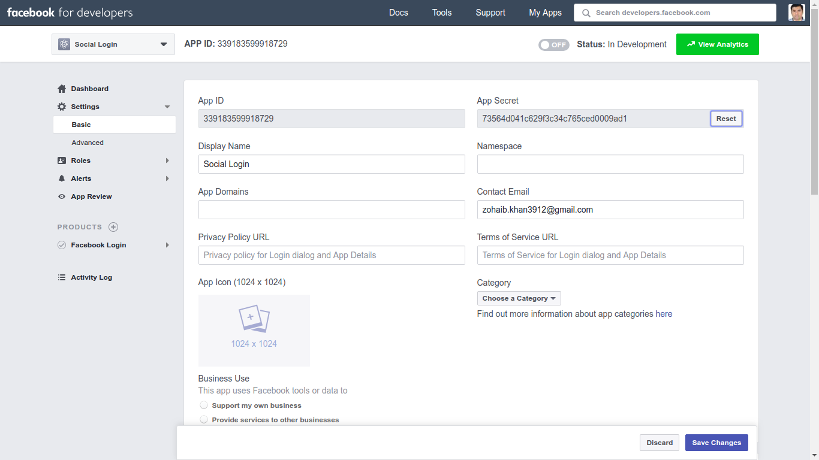
Task: Toggle the app status switch from OFF
Action: (x=553, y=45)
